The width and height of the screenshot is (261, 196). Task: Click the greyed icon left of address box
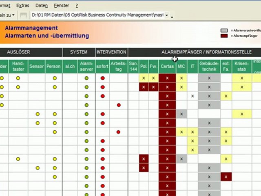24,16
